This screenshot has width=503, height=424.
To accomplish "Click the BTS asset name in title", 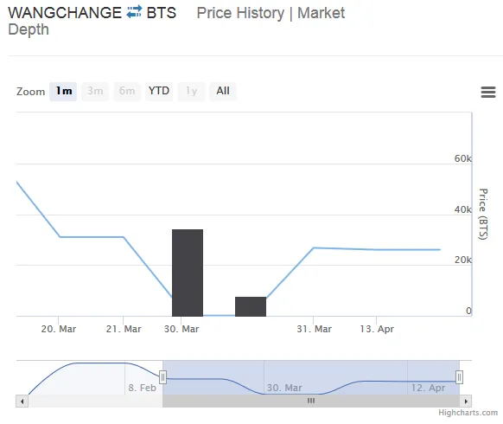I will pyautogui.click(x=162, y=13).
